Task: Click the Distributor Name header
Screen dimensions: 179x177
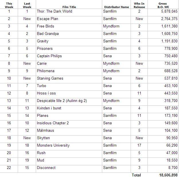Action: click(117, 7)
